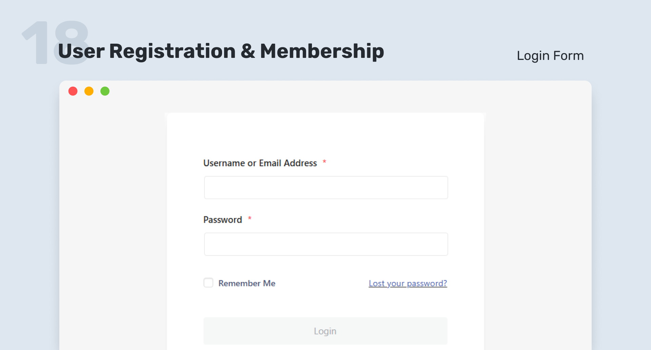The image size is (651, 350).
Task: Click the User Registration & Membership heading
Action: 221,51
